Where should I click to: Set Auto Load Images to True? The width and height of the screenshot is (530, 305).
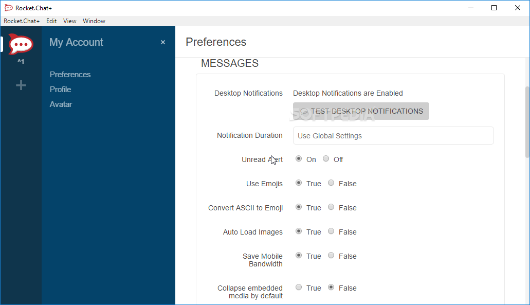[299, 231]
